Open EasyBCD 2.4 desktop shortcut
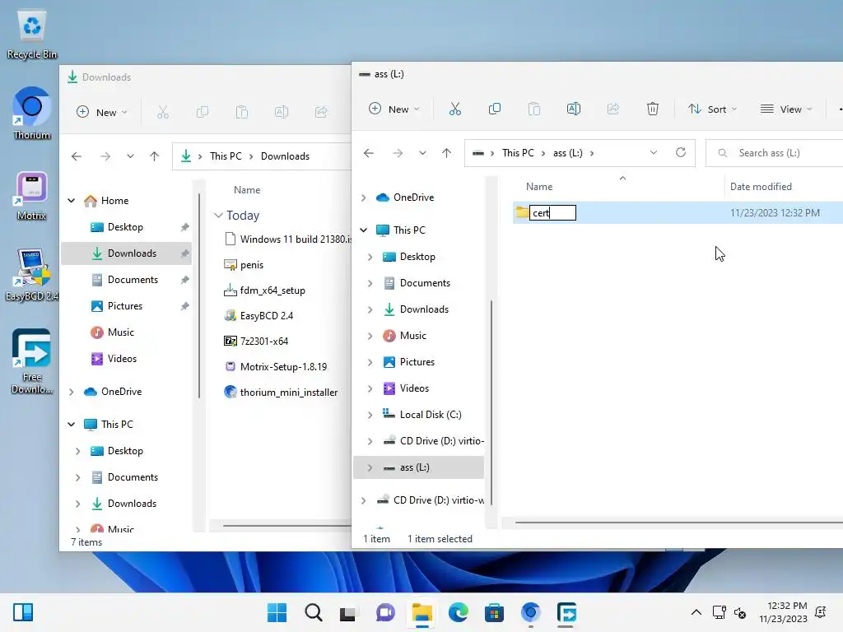The height and width of the screenshot is (632, 843). pos(32,275)
